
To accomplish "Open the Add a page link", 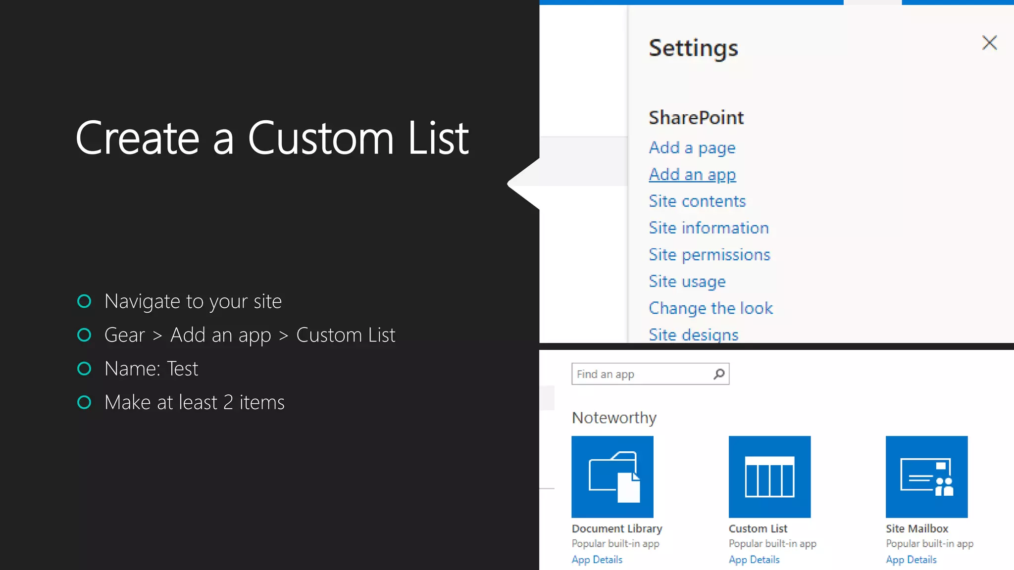I will pyautogui.click(x=692, y=148).
